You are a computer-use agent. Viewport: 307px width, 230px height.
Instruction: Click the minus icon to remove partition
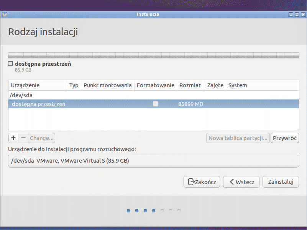(x=23, y=138)
